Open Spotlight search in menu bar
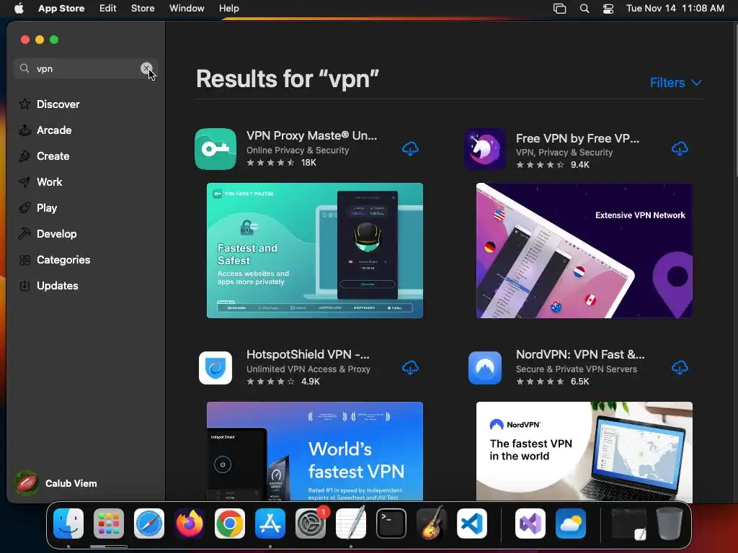Viewport: 738px width, 553px height. pyautogui.click(x=584, y=9)
